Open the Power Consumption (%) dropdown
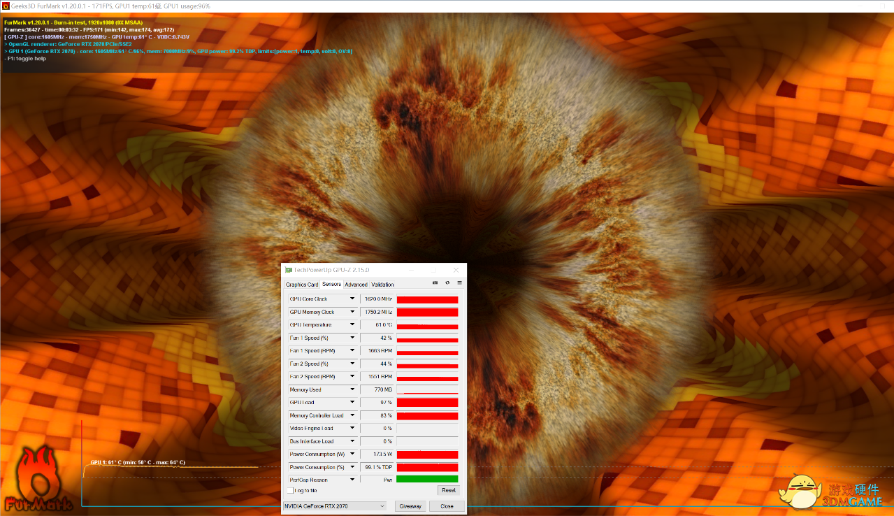This screenshot has width=894, height=516. (352, 467)
